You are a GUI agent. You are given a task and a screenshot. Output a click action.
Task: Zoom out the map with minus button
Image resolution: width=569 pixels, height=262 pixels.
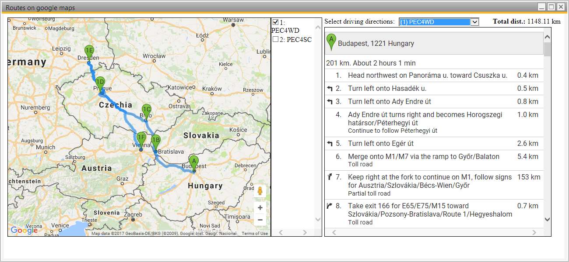(x=260, y=220)
